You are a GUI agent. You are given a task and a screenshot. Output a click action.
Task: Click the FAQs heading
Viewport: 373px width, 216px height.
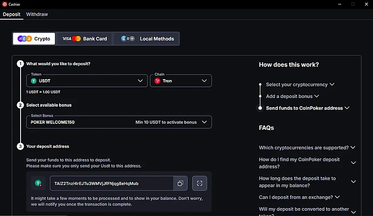pos(266,128)
